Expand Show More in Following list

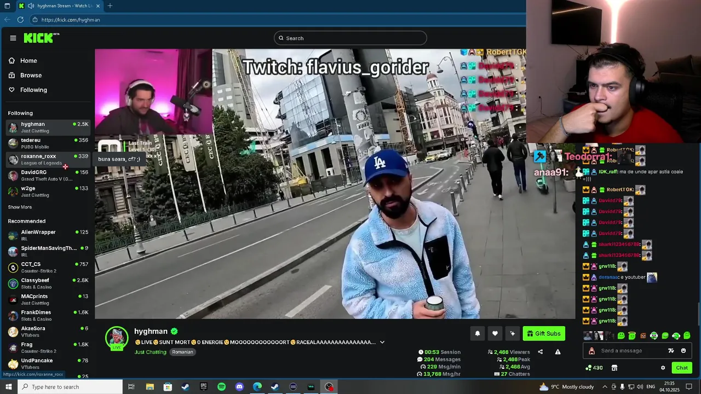coord(20,207)
